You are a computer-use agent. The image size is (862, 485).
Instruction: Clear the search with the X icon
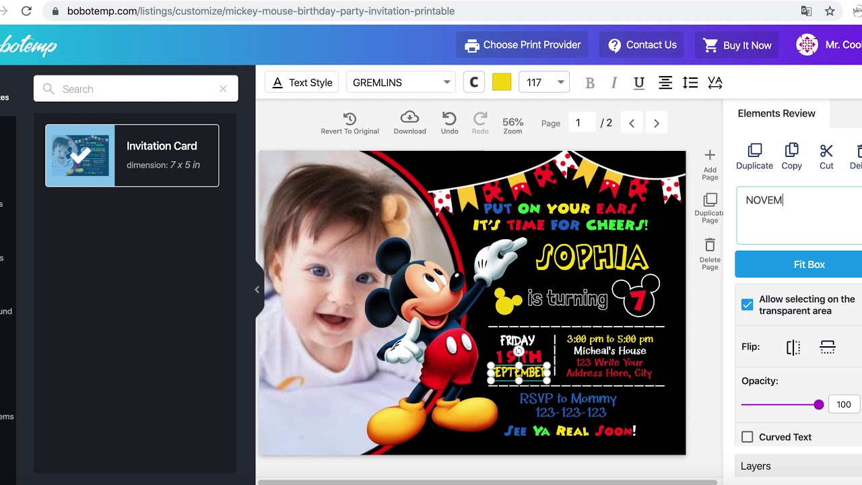224,89
